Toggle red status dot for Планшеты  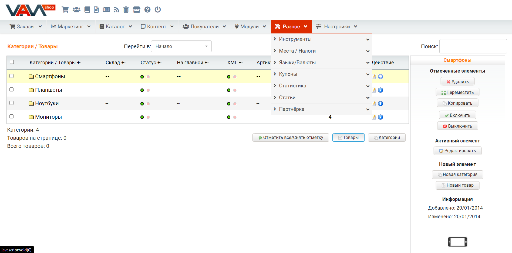point(148,90)
